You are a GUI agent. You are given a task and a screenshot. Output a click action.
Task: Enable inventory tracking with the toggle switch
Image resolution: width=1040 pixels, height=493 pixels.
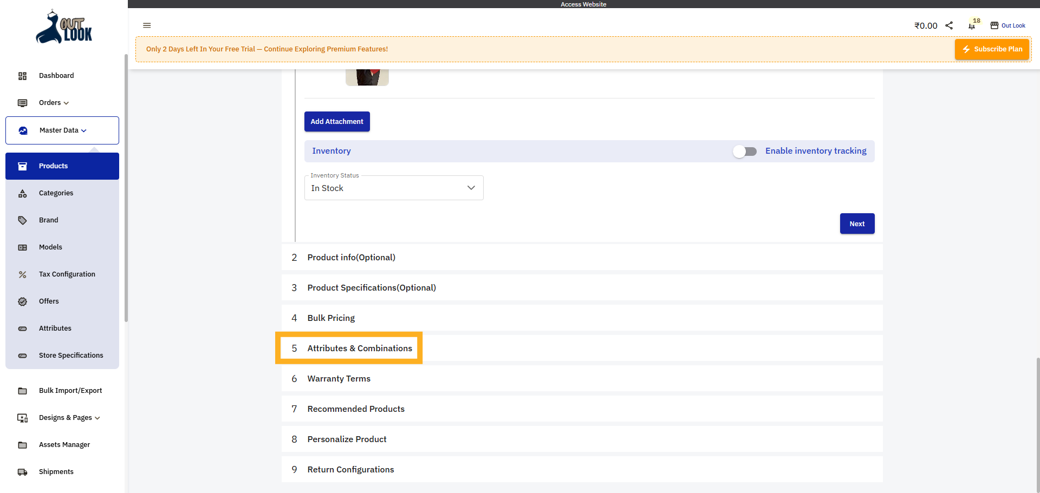point(745,152)
